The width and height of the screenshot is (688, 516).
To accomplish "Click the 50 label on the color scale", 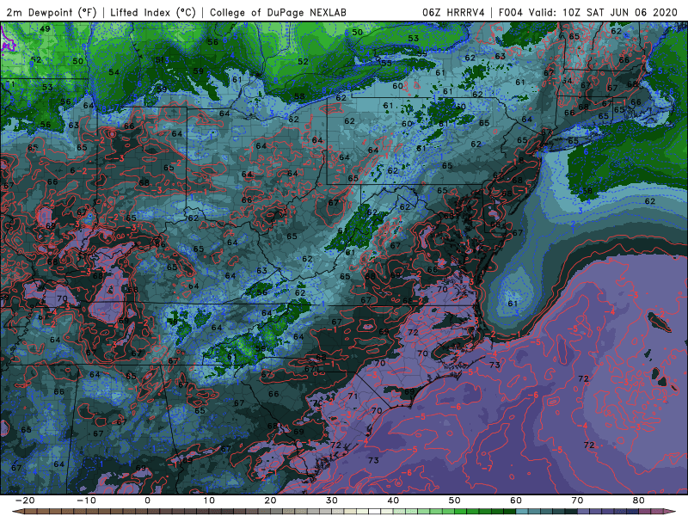I will point(455,501).
